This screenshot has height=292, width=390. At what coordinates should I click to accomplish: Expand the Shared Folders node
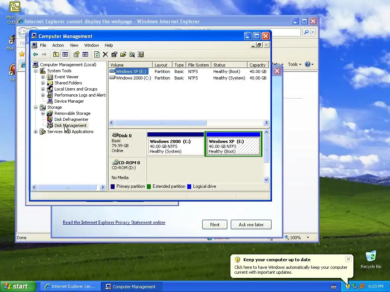[43, 83]
